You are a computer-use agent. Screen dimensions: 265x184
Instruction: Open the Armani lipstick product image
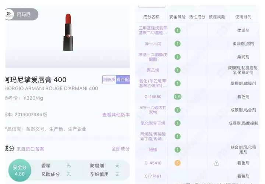tap(68, 32)
